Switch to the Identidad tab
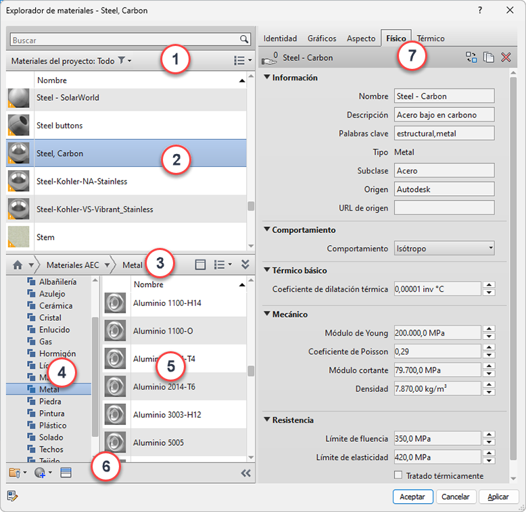The image size is (526, 512). click(x=280, y=39)
